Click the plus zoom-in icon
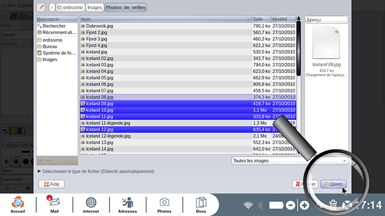 (304, 205)
